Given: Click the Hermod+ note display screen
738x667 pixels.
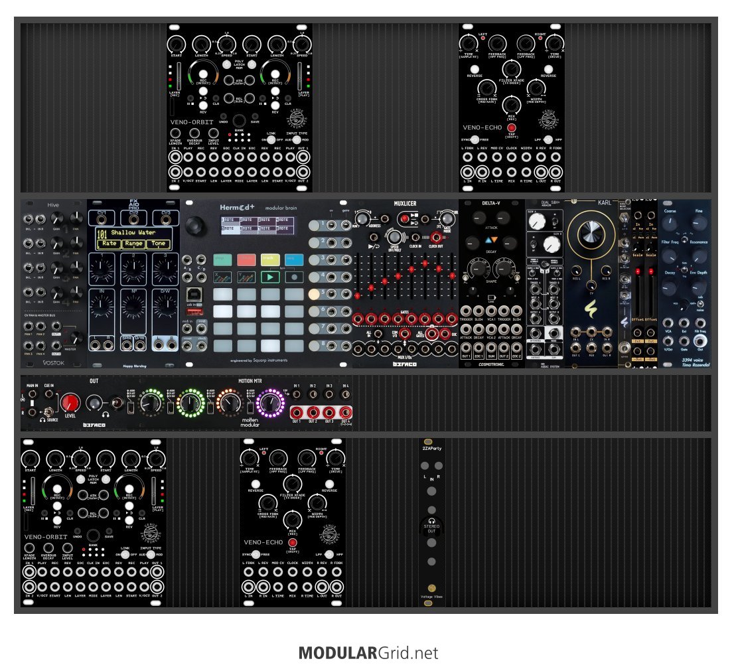Looking at the screenshot, I should [258, 225].
